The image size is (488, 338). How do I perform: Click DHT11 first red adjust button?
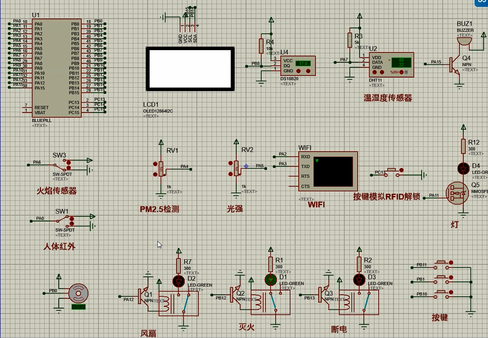coord(375,72)
